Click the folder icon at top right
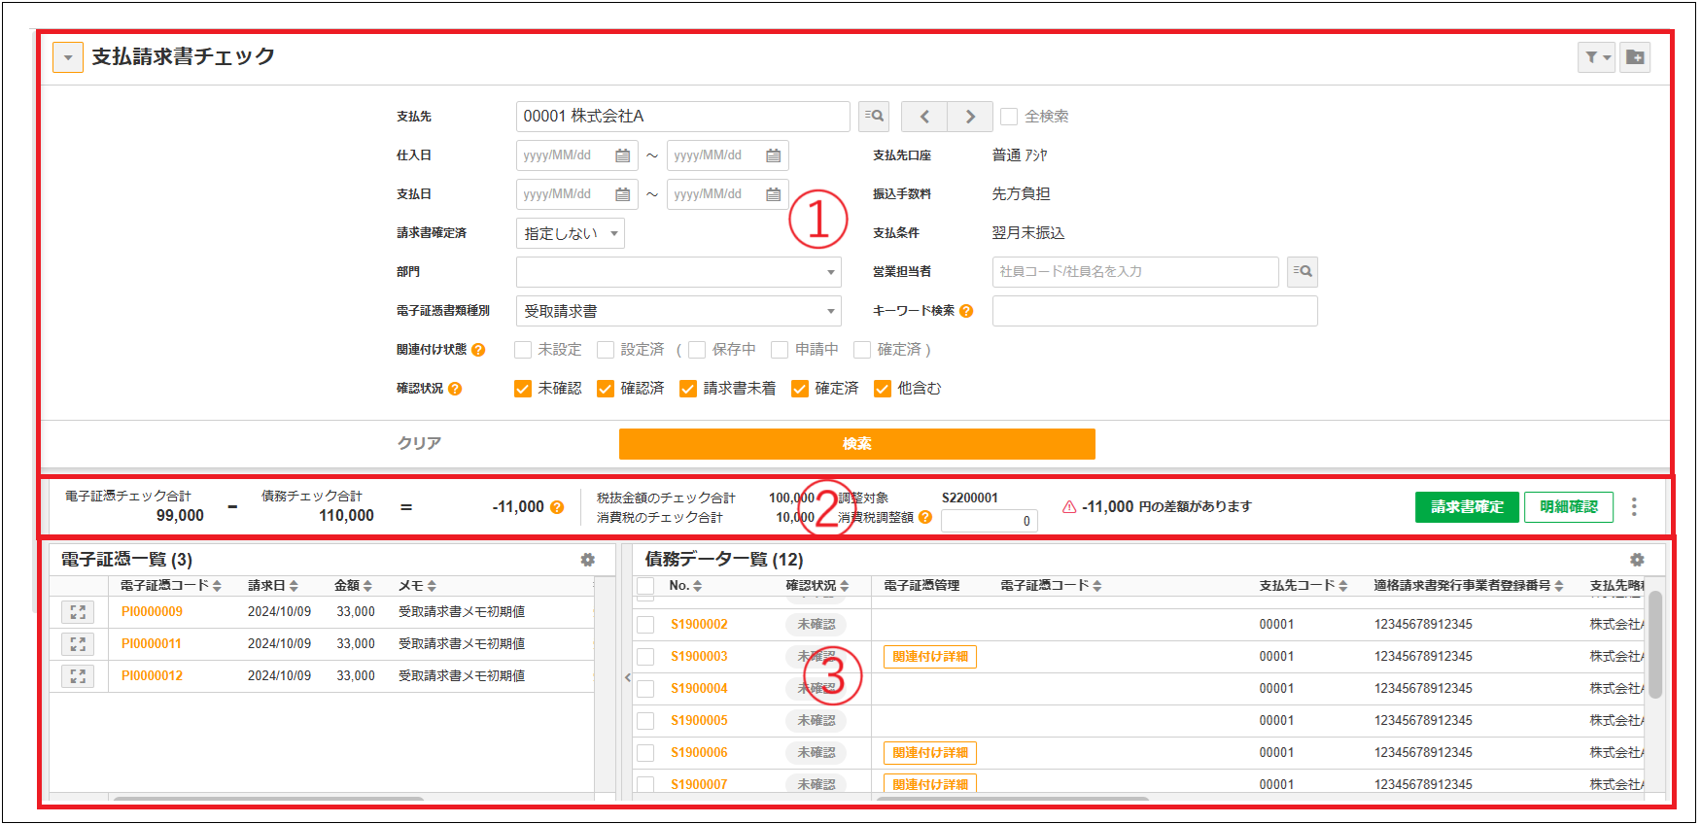Image resolution: width=1701 pixels, height=824 pixels. [x=1635, y=57]
